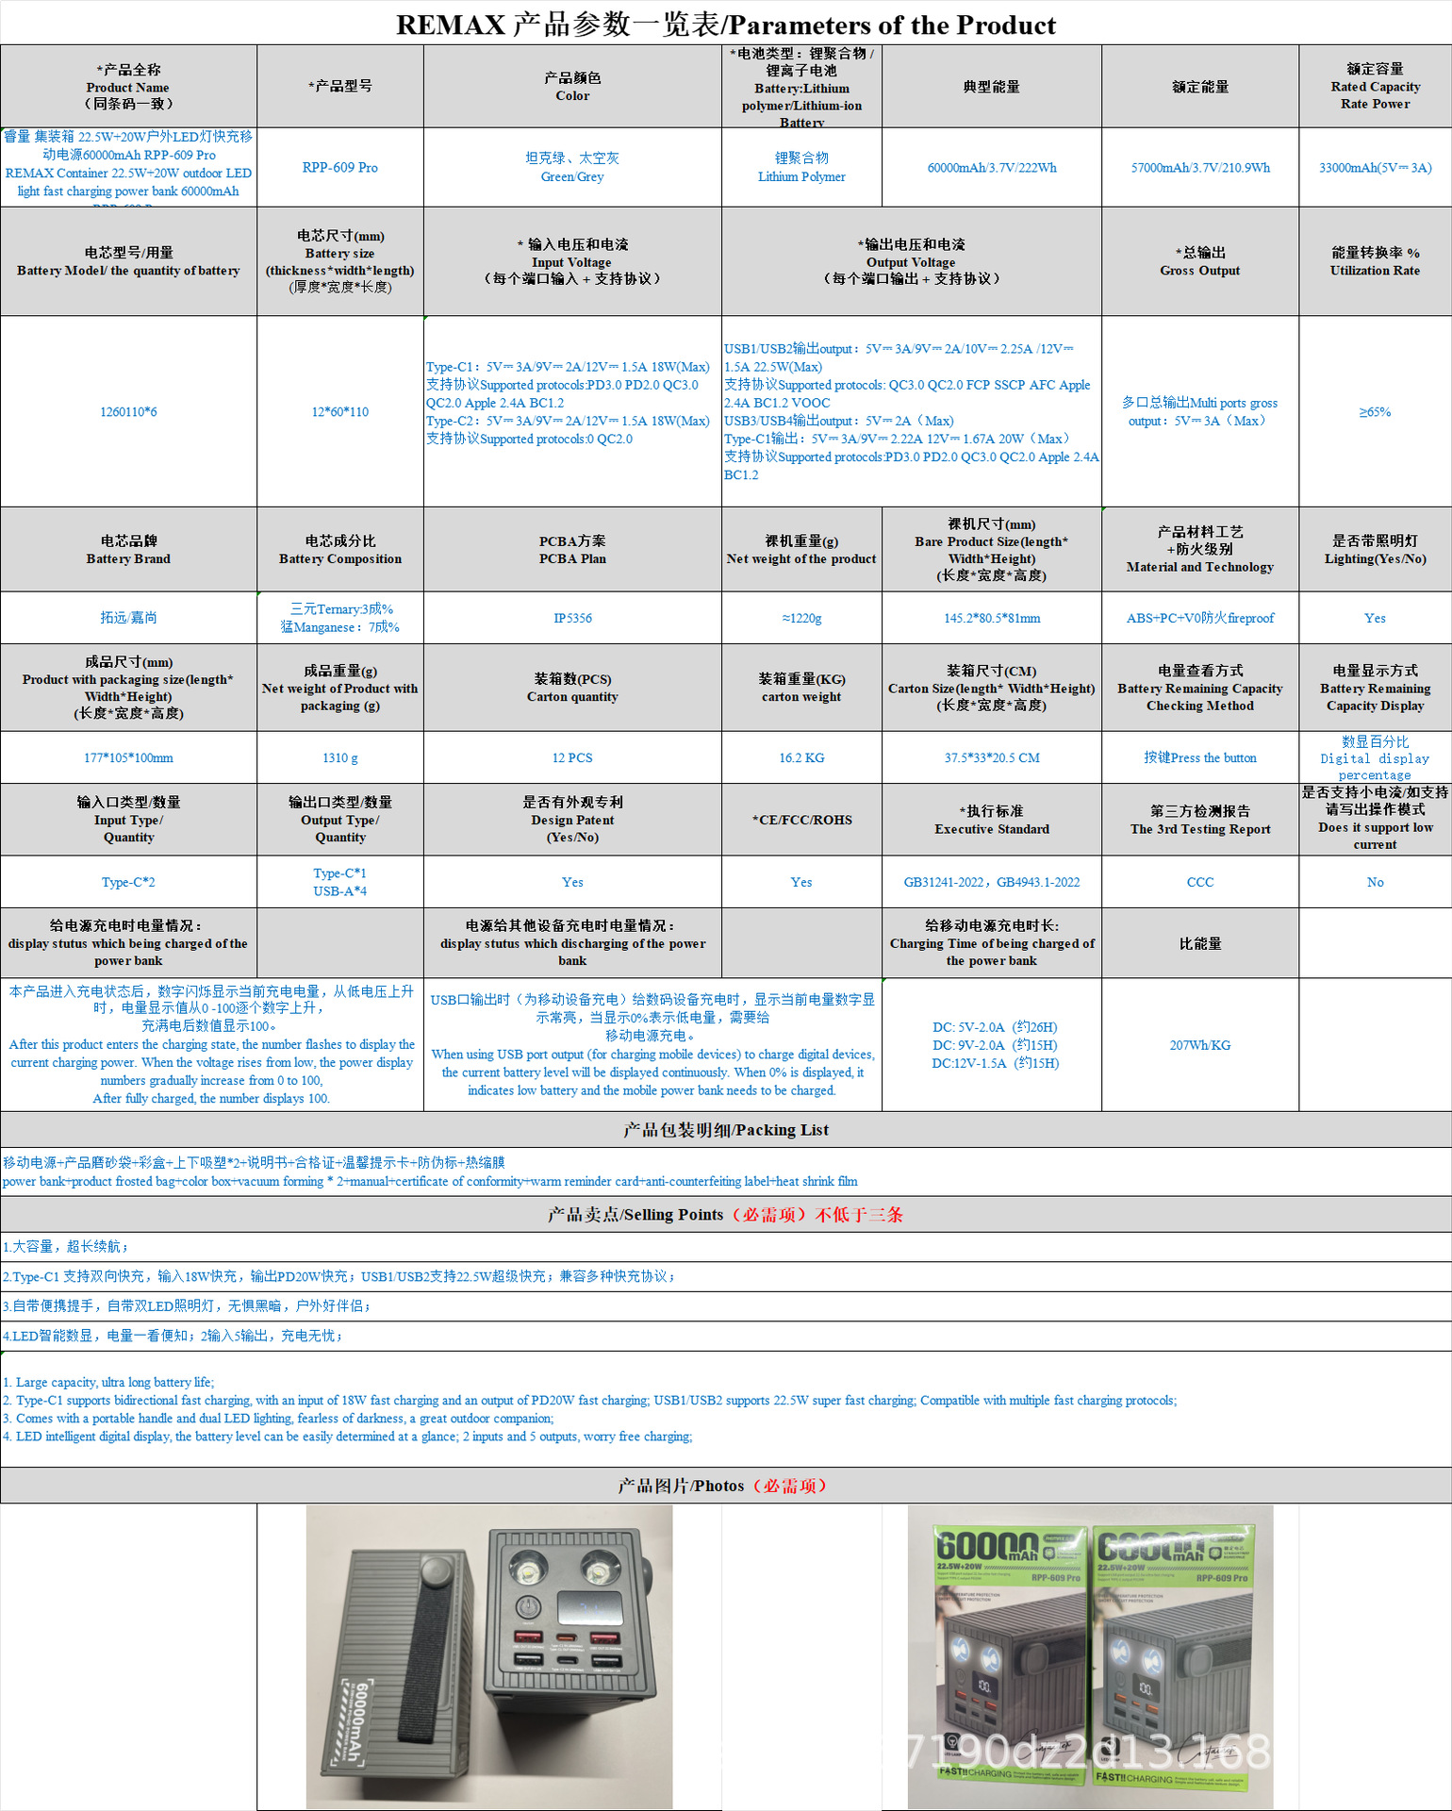The height and width of the screenshot is (1811, 1452).
Task: Select the packing list line starting "移动电源+产品磨砂袋"
Action: pos(726,1171)
